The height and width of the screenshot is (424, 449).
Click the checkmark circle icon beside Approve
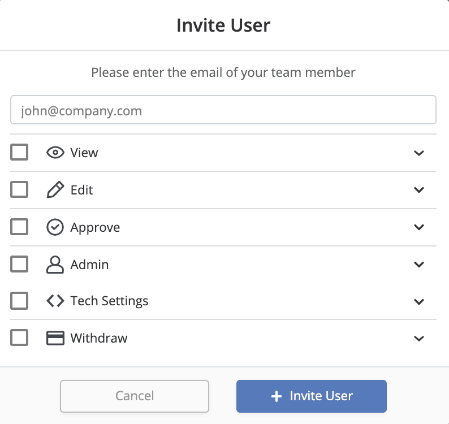pos(55,227)
